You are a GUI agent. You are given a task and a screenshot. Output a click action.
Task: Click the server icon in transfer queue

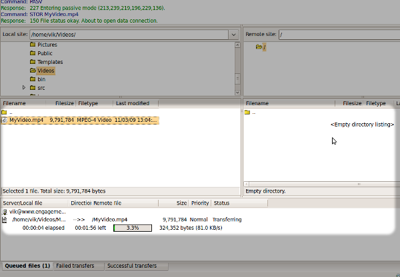pos(5,212)
